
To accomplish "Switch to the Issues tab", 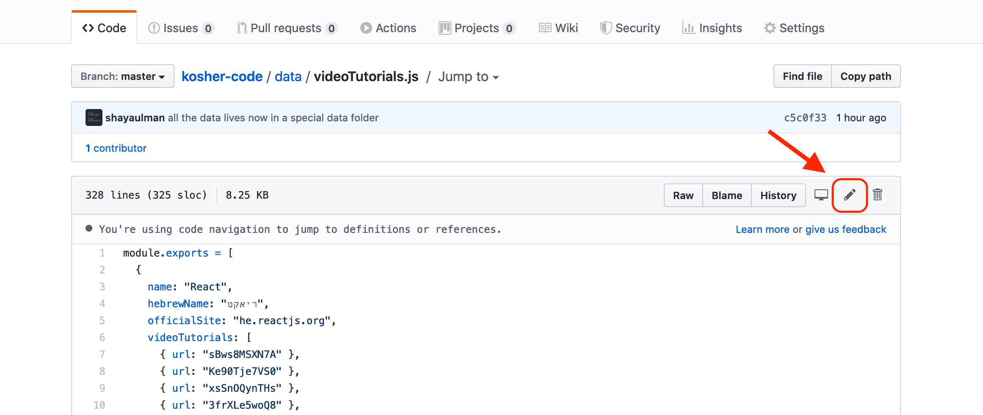I will pyautogui.click(x=181, y=28).
